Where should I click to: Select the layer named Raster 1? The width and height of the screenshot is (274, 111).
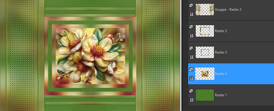[x=221, y=95]
